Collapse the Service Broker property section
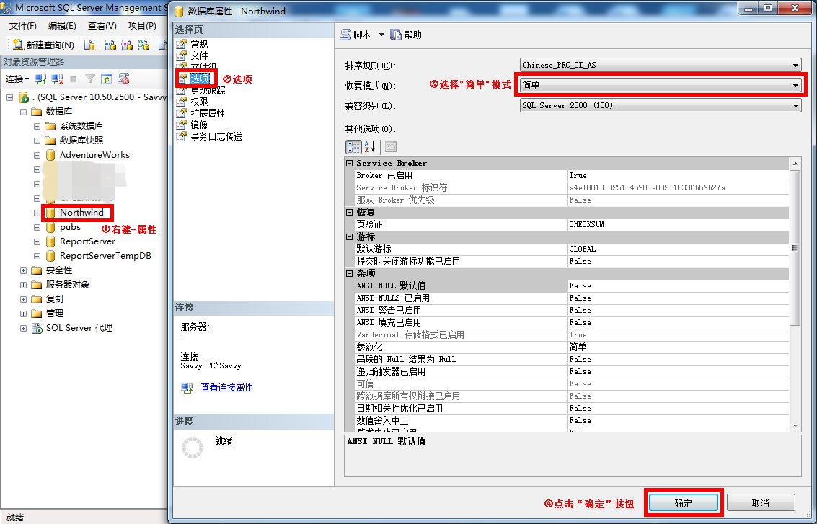 pos(350,164)
